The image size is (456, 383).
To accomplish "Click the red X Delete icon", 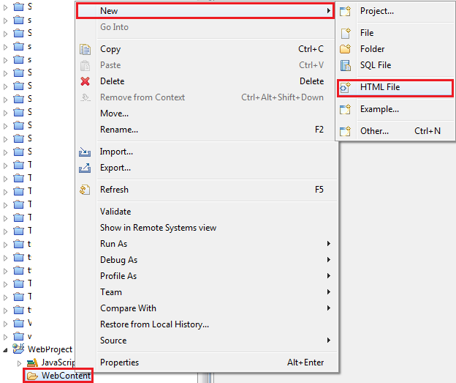I will [85, 81].
